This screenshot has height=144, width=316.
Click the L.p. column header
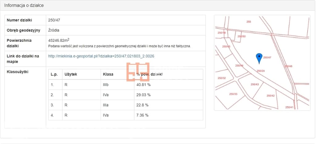[54, 74]
